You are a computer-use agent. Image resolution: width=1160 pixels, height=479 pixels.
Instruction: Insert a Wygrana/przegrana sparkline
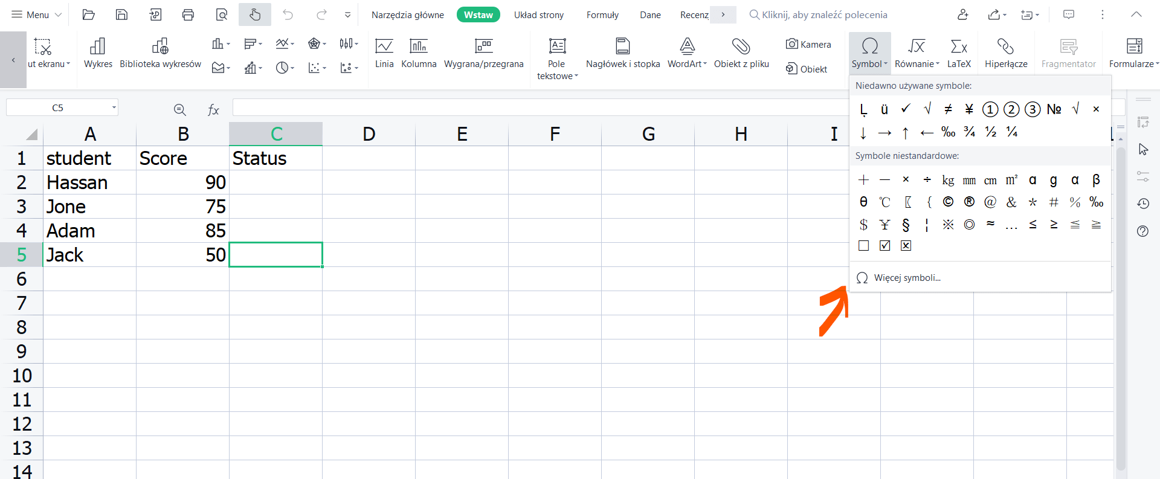pyautogui.click(x=484, y=53)
